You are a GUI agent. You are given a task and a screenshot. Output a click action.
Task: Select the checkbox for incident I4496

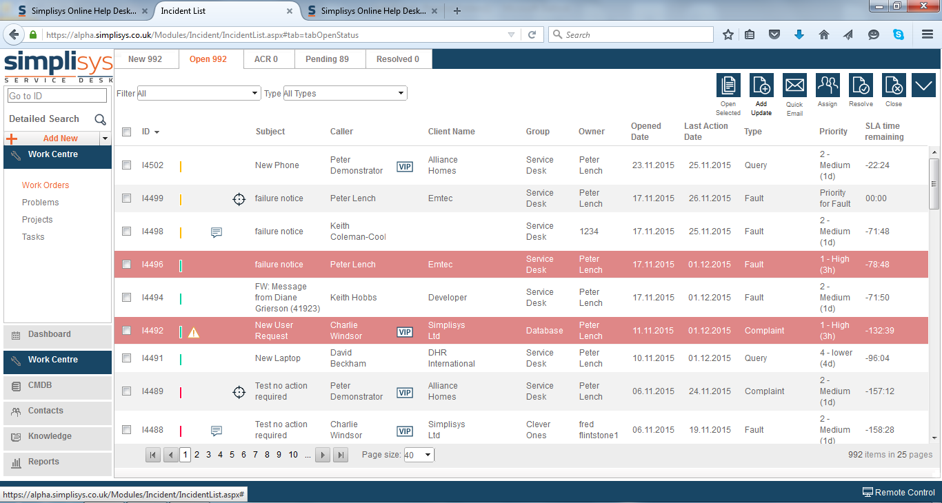pyautogui.click(x=126, y=265)
